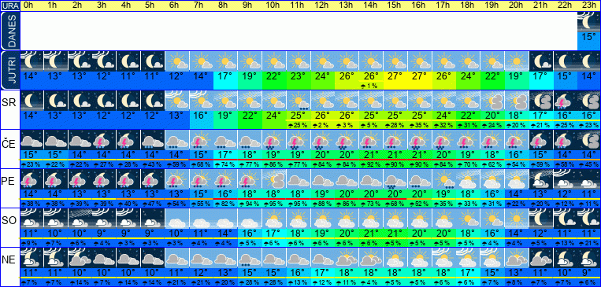Click the SR 24° temperature cell at 10h
601x287 pixels.
(x=274, y=115)
